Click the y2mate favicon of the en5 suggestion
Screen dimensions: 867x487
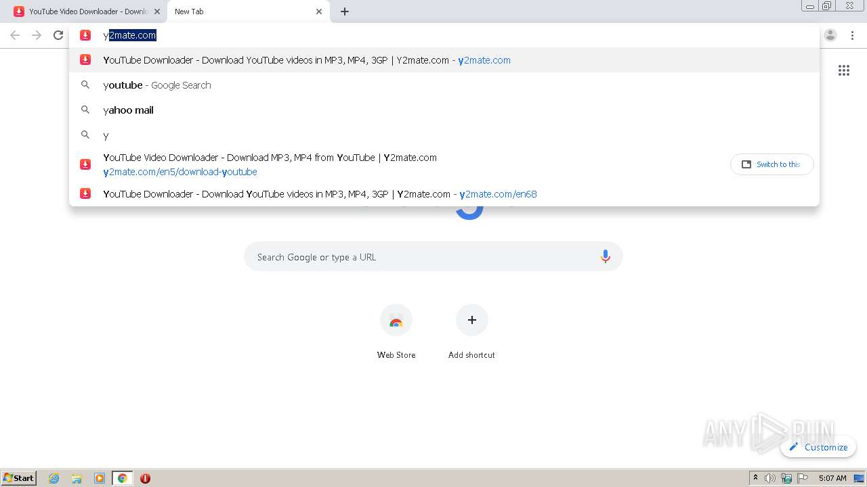pyautogui.click(x=85, y=164)
